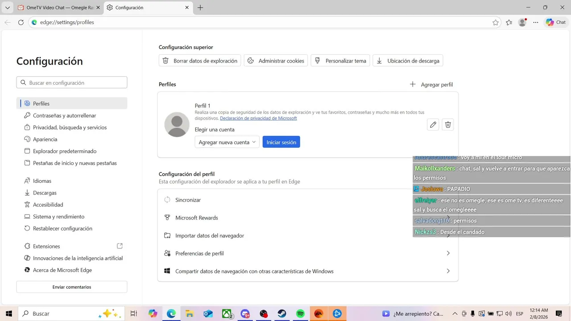
Task: Add page to favorites star icon
Action: click(496, 22)
